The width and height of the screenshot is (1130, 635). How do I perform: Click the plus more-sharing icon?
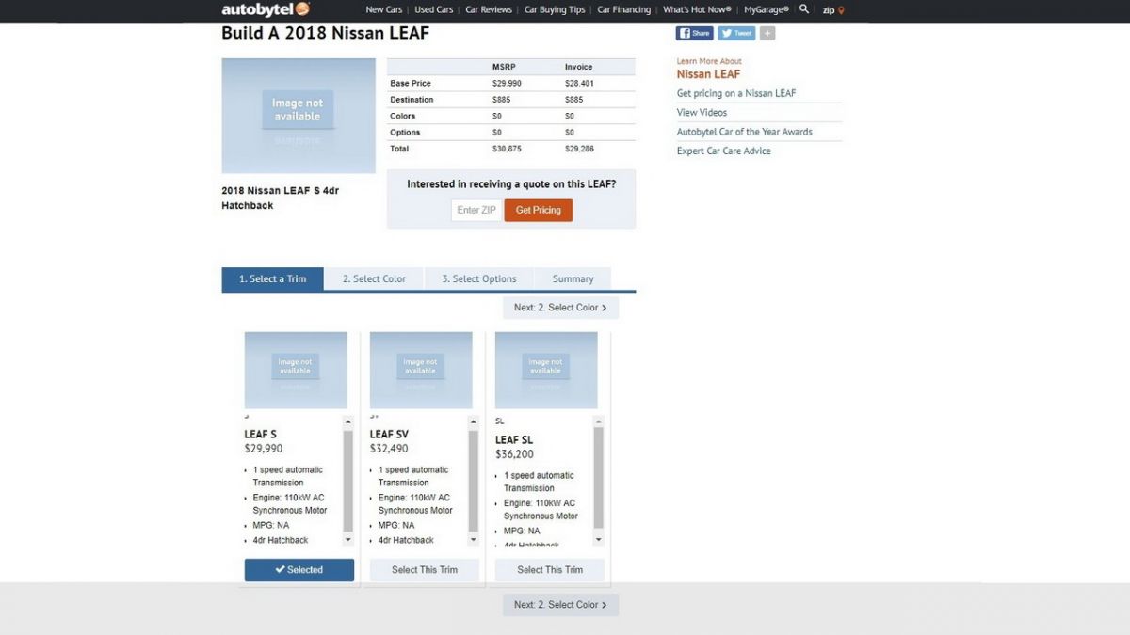(x=767, y=33)
